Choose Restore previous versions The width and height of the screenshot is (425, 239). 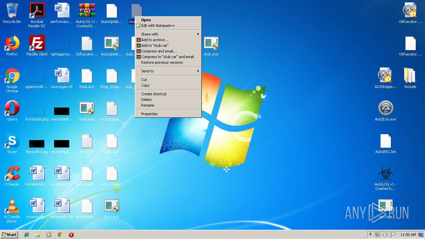[168, 62]
